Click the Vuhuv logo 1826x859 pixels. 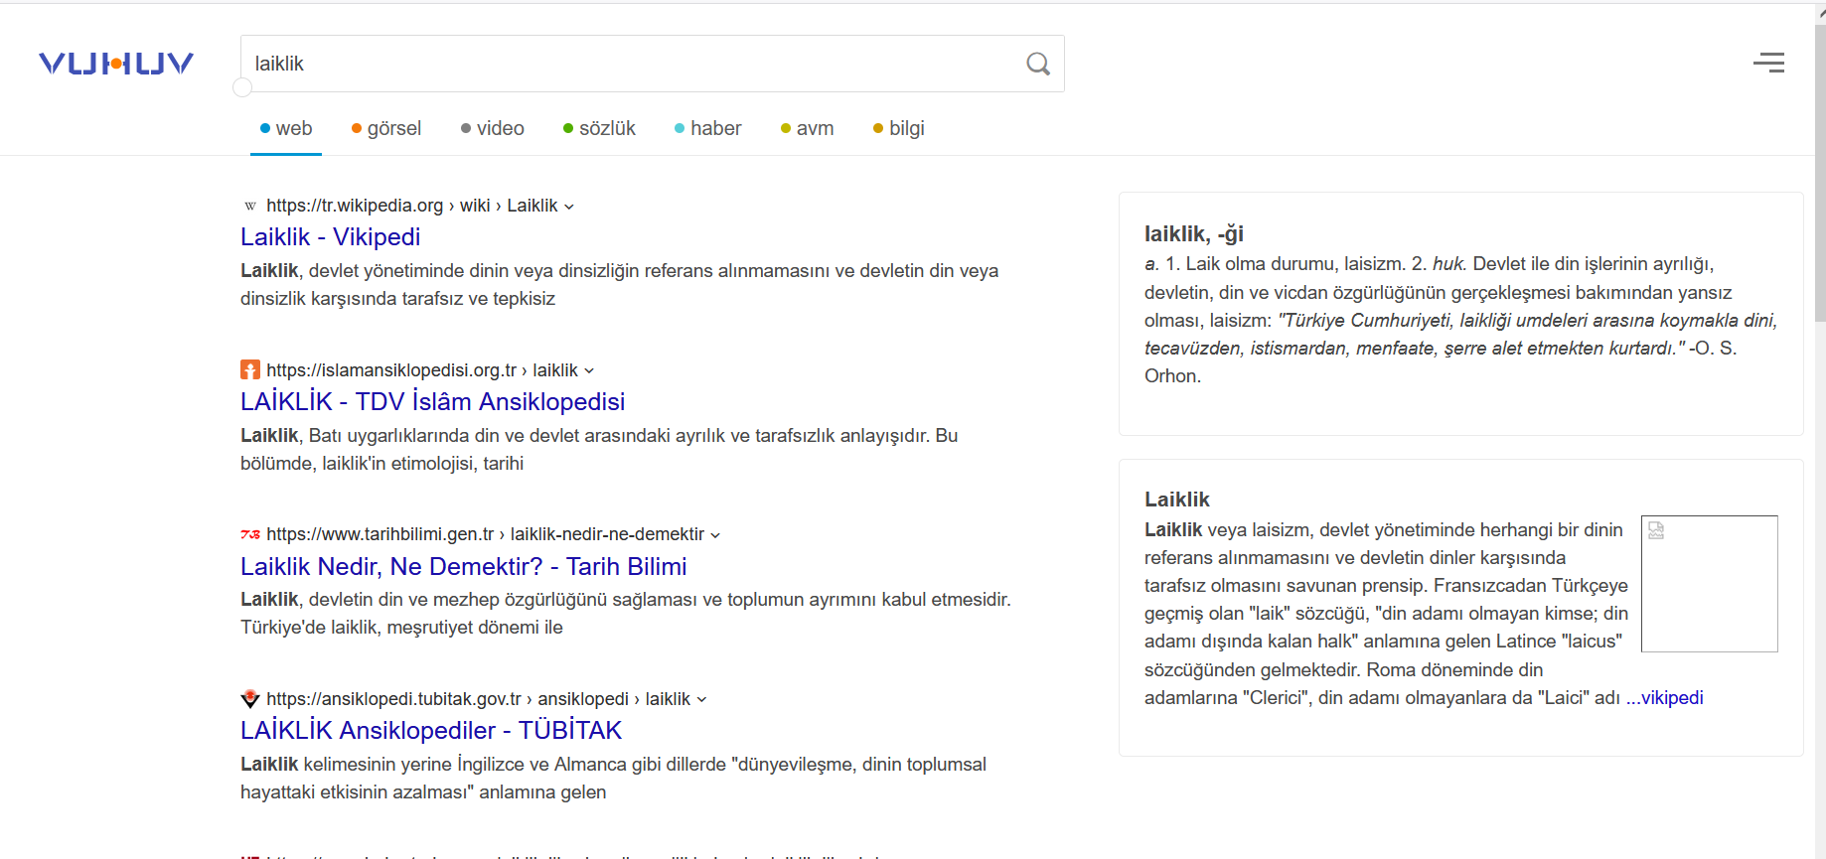(x=116, y=64)
